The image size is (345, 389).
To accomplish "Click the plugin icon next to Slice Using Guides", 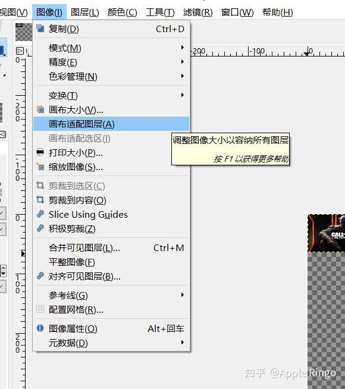I will pos(40,214).
